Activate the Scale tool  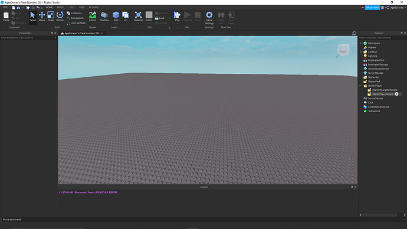[x=51, y=17]
